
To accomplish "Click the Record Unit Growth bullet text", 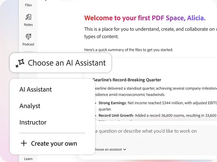I will tap(116, 116).
